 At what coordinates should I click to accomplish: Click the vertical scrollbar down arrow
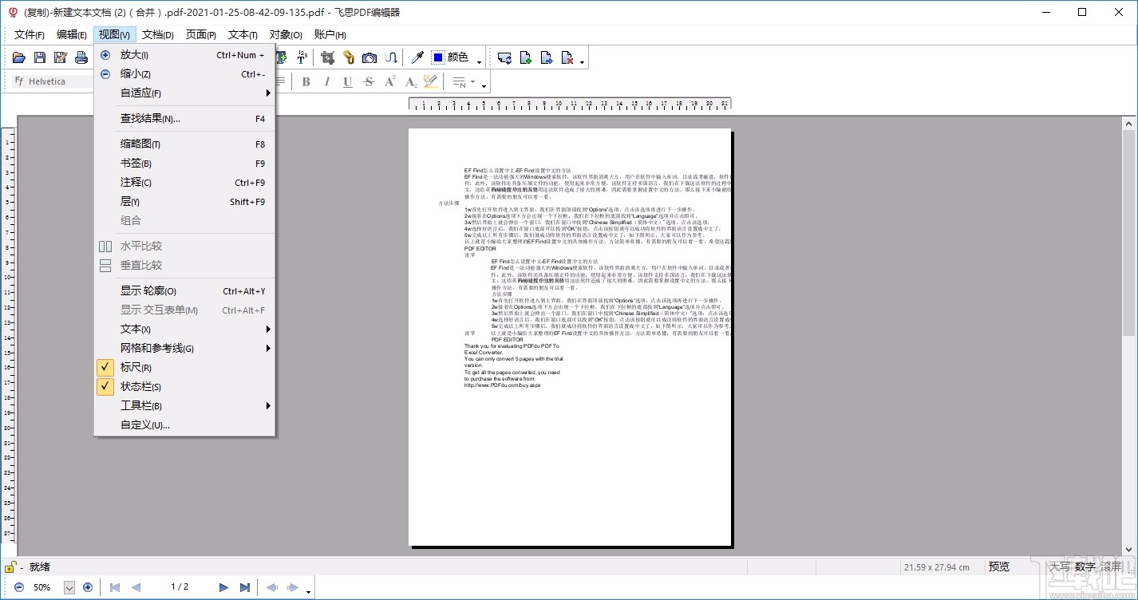pos(1128,549)
